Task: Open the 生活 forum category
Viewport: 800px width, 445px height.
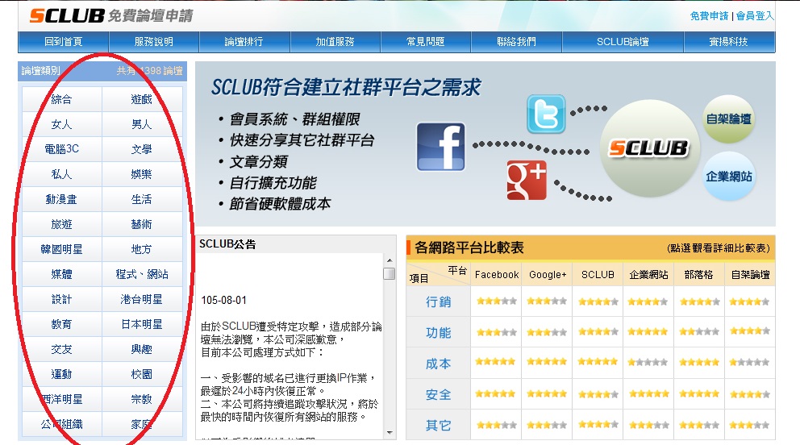Action: (x=142, y=199)
